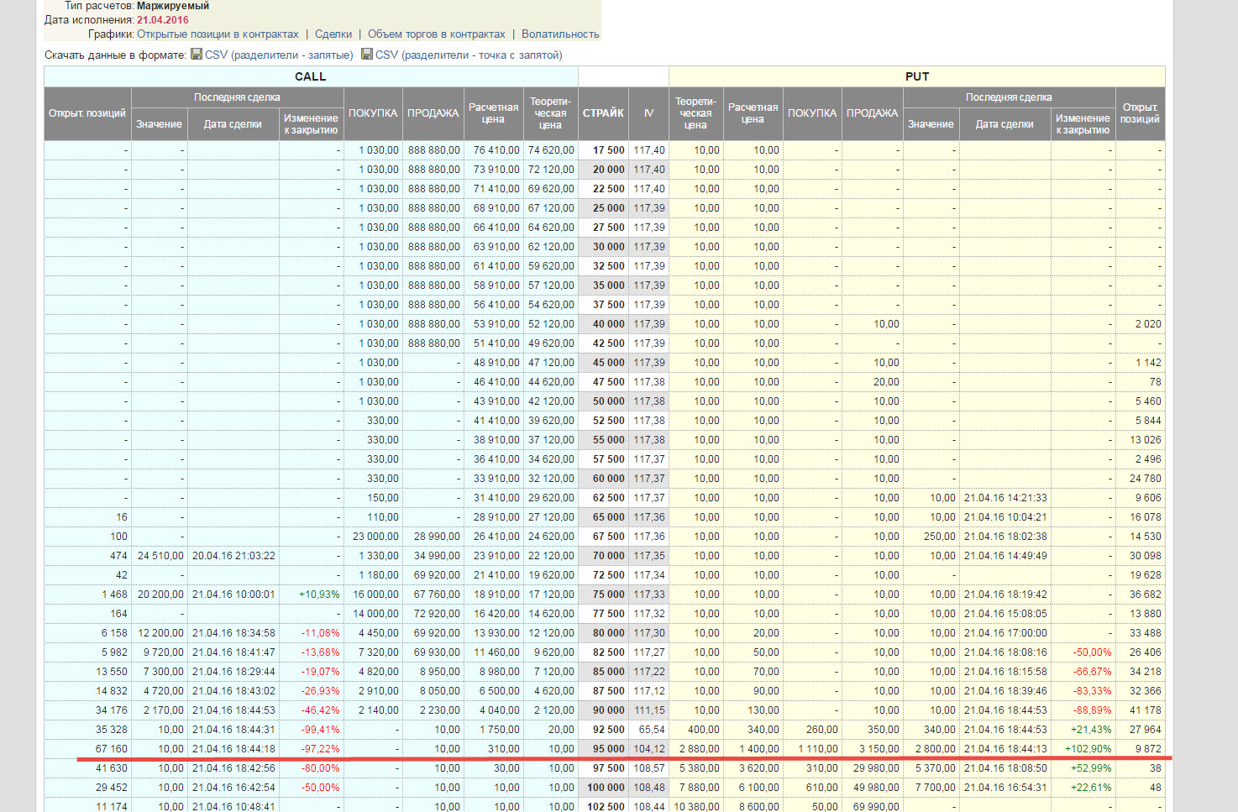Viewport: 1238px width, 812px height.
Task: Click put trade date '21.04.16 18:44:13'
Action: coord(1005,749)
